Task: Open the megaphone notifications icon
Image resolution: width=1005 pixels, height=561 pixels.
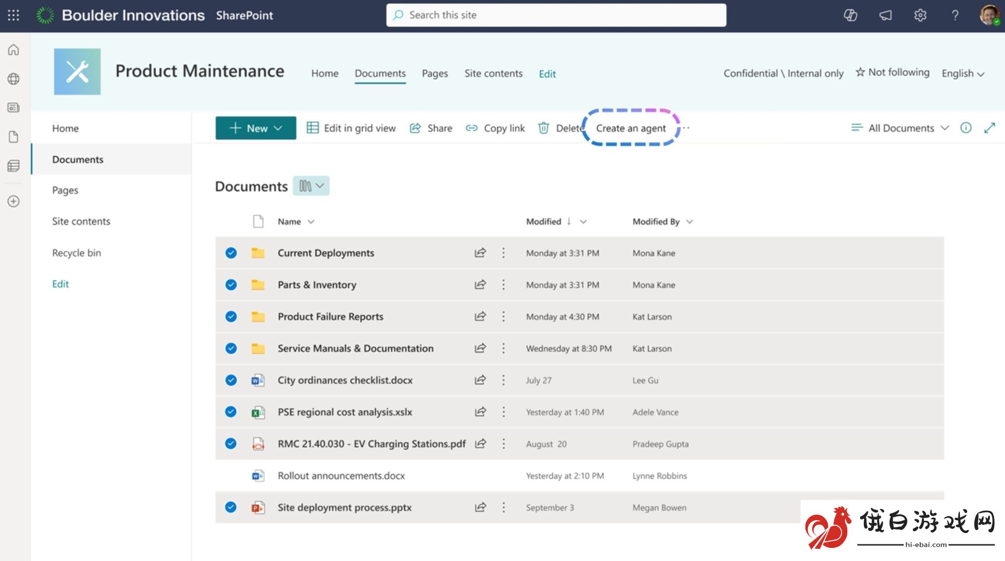Action: tap(885, 15)
